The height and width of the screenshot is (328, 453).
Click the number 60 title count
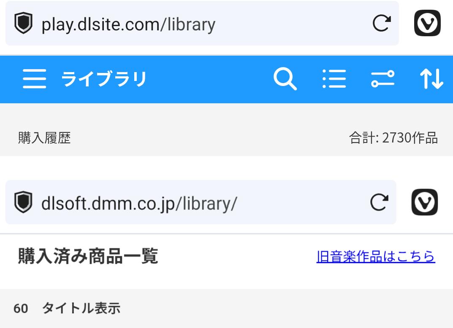[x=21, y=309]
